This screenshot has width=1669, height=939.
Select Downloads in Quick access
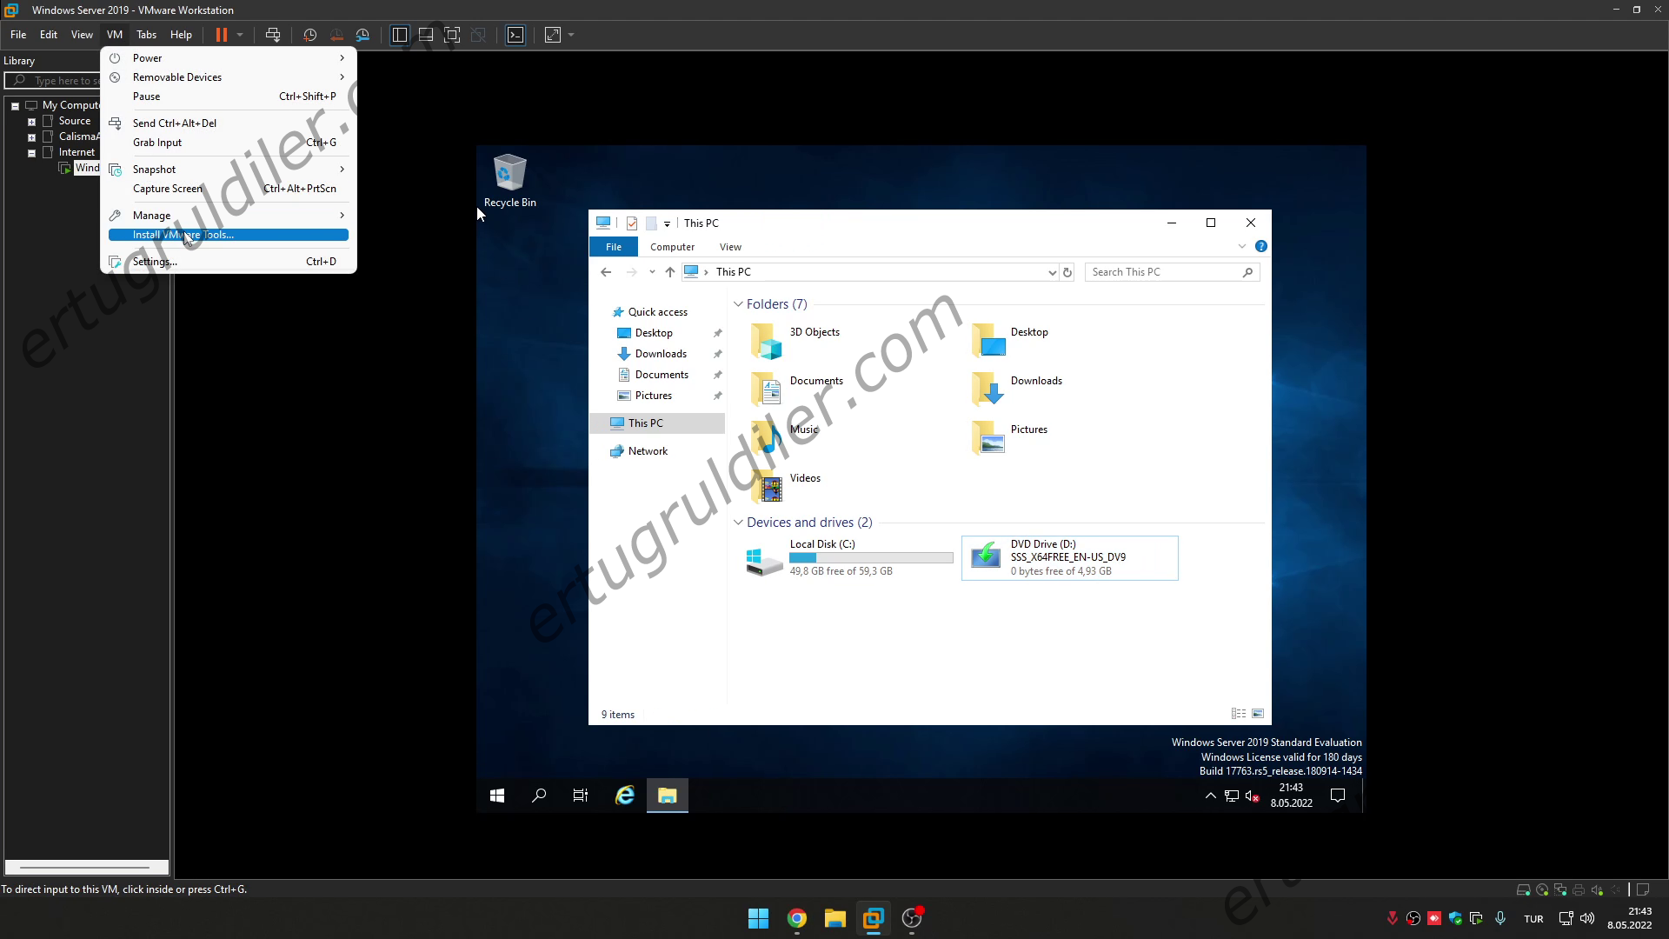point(661,354)
